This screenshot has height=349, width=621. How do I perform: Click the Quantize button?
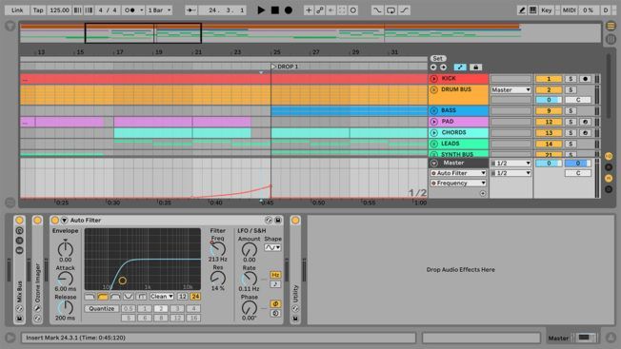tap(101, 309)
